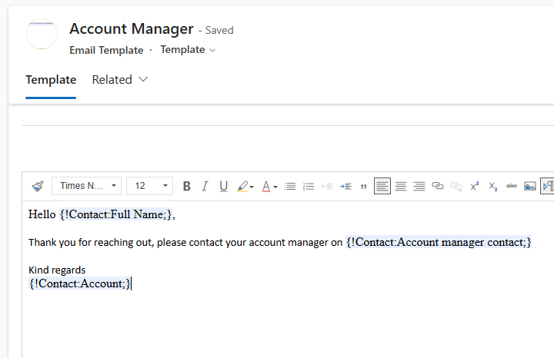Screen dimensions: 554x358
Task: Apply subscript formatting
Action: pyautogui.click(x=493, y=186)
